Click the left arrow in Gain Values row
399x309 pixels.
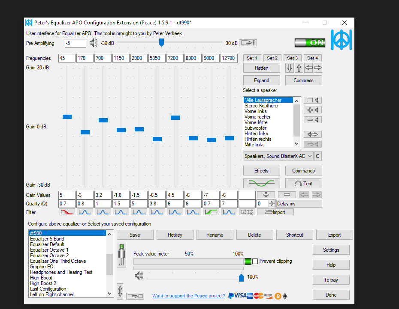point(304,195)
